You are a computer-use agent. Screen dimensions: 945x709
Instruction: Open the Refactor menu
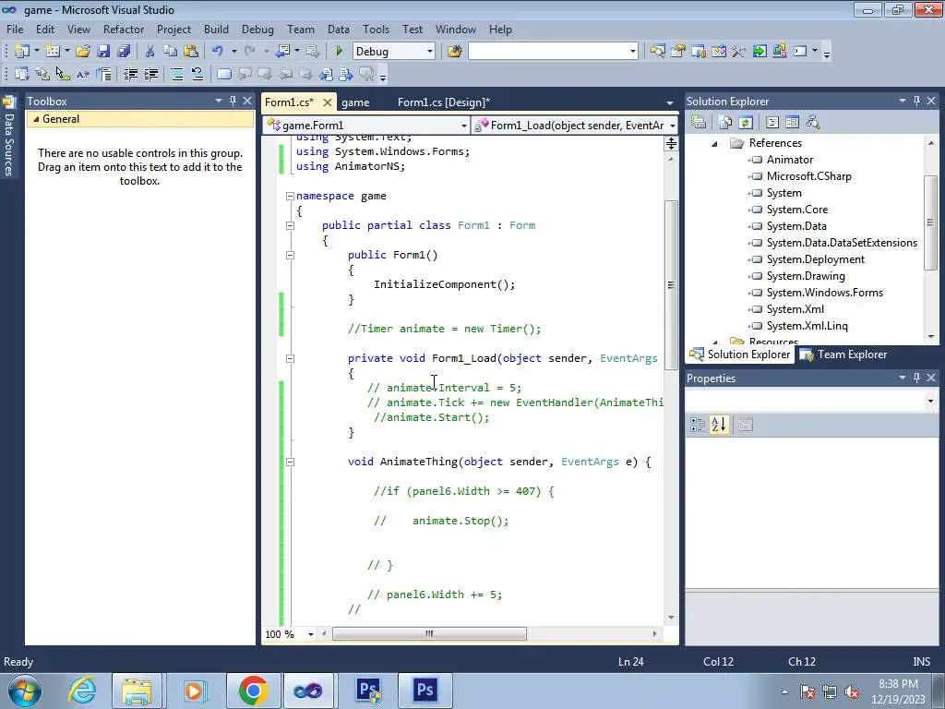pyautogui.click(x=124, y=29)
